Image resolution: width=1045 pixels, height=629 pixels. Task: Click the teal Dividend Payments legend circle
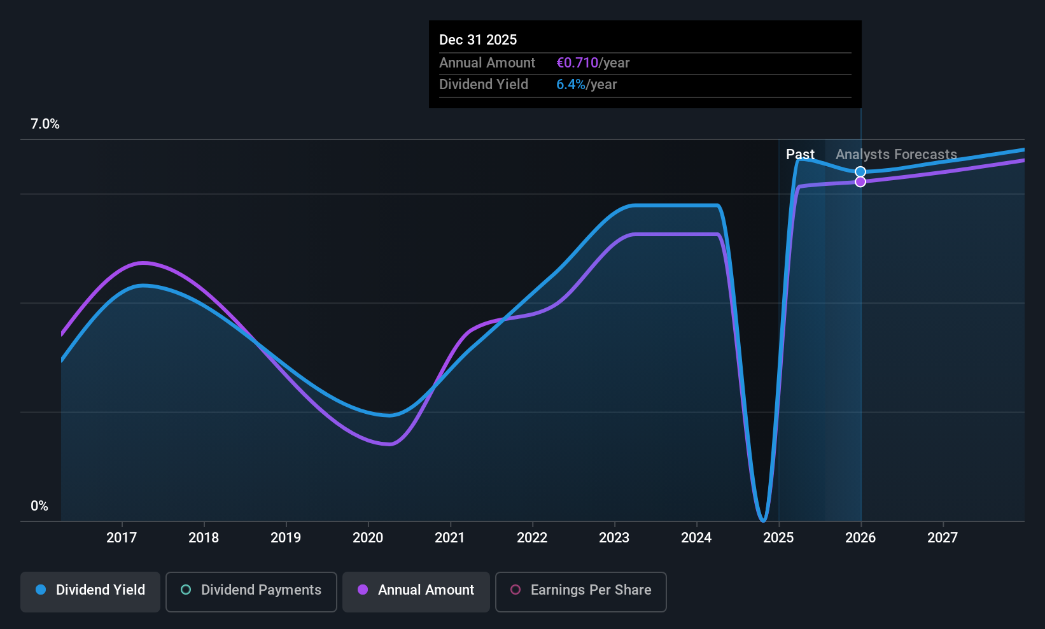tap(186, 590)
